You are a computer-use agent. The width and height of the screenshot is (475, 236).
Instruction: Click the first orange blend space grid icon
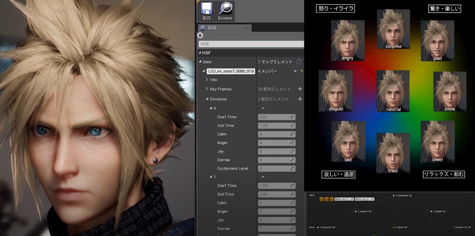pyautogui.click(x=322, y=199)
